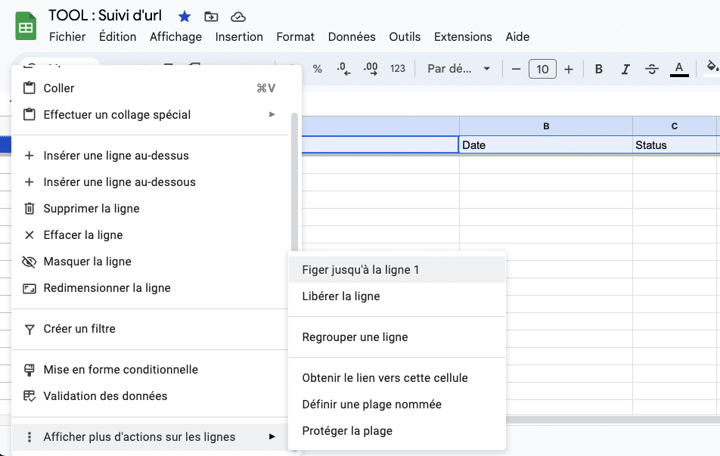
Task: Select Définir une plage nommée
Action: pyautogui.click(x=397, y=405)
